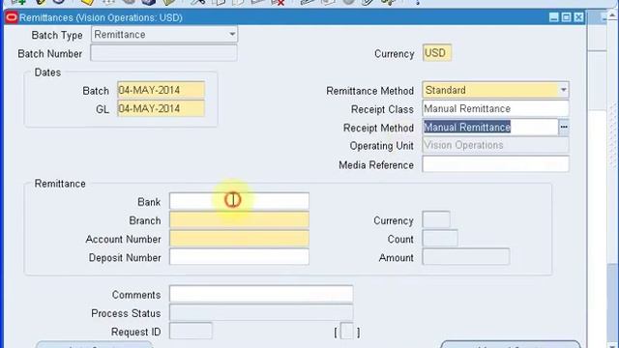Image resolution: width=619 pixels, height=348 pixels.
Task: Click the Comments field
Action: (261, 294)
